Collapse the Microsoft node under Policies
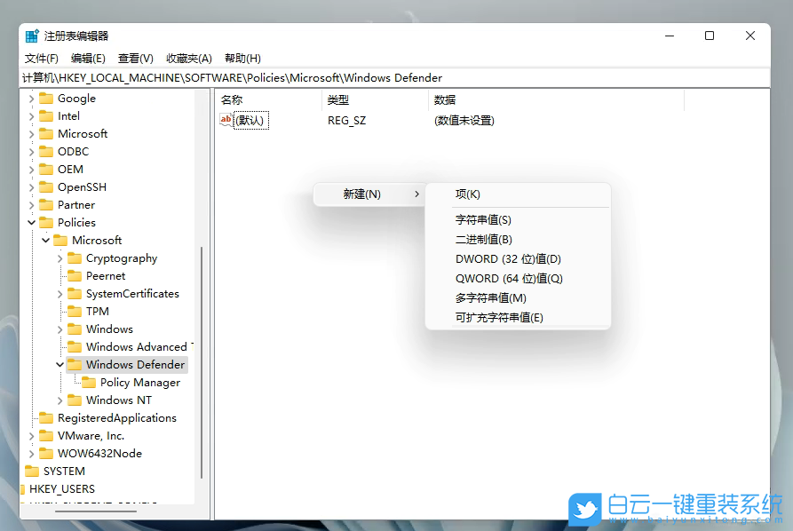Image resolution: width=793 pixels, height=531 pixels. point(44,240)
